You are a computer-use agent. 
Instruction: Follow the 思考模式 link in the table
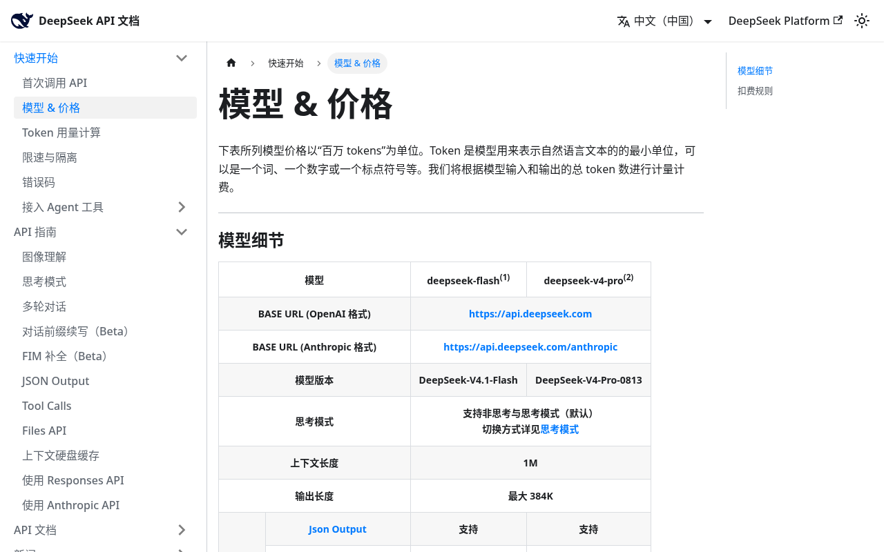point(559,429)
